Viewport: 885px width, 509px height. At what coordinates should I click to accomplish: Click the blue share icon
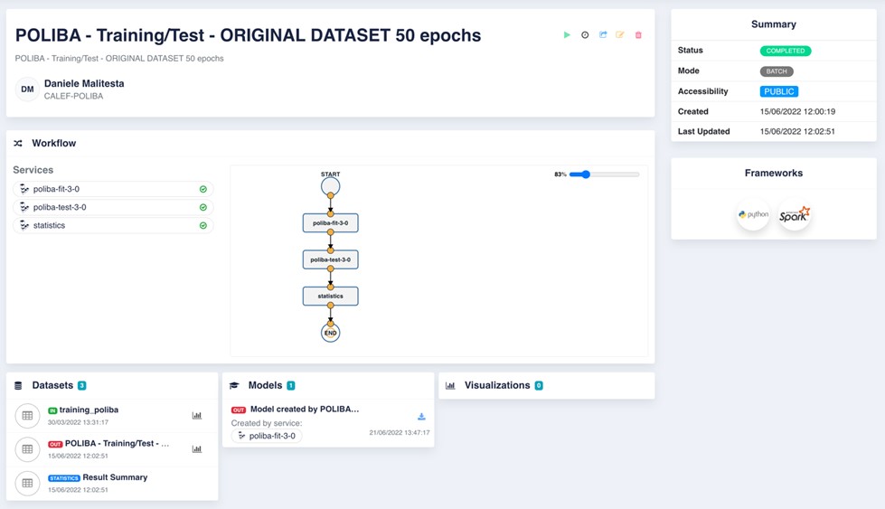click(603, 35)
